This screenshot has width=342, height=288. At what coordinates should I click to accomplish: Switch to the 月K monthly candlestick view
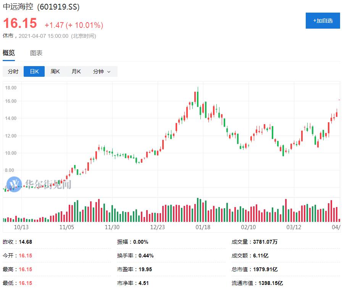coord(76,71)
